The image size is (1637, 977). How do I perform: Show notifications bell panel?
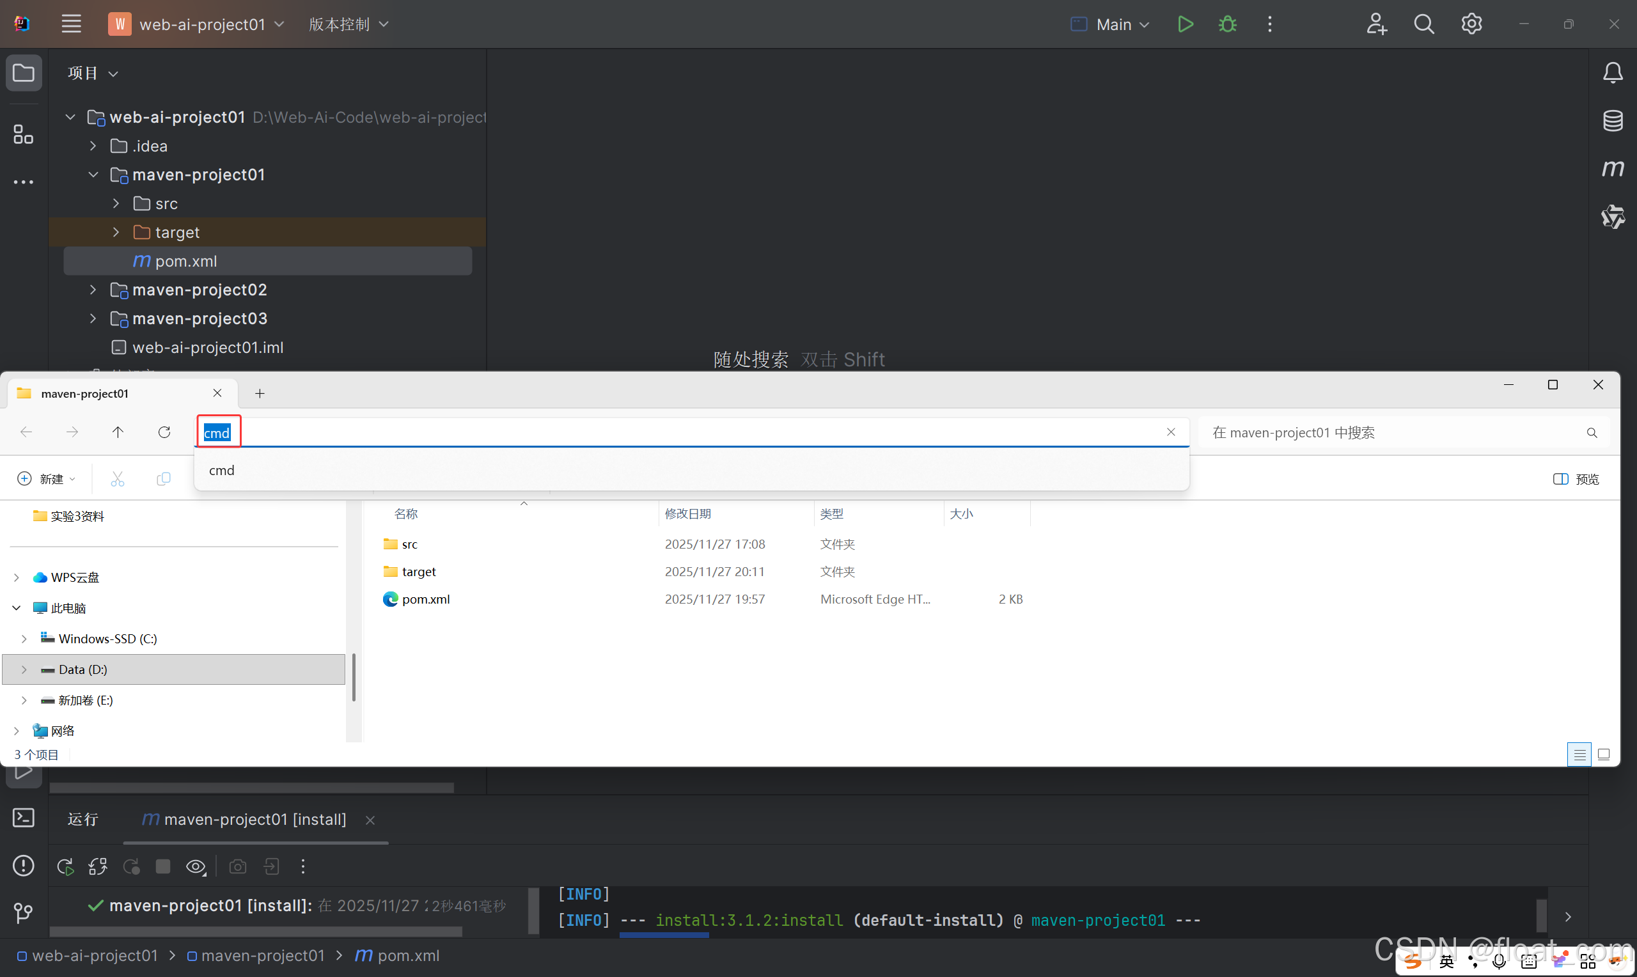coord(1612,72)
